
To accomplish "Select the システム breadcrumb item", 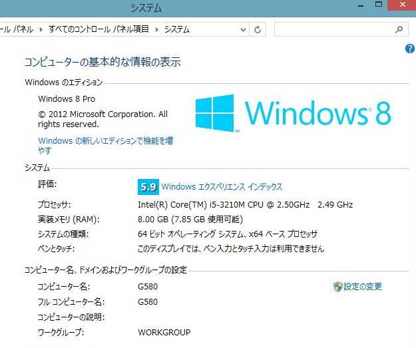I will (176, 29).
